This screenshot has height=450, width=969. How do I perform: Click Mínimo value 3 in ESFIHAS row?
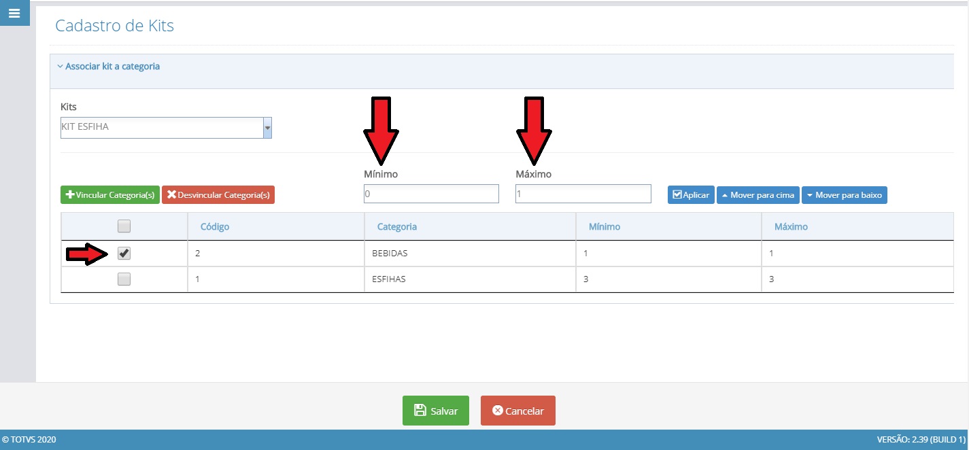coord(668,279)
